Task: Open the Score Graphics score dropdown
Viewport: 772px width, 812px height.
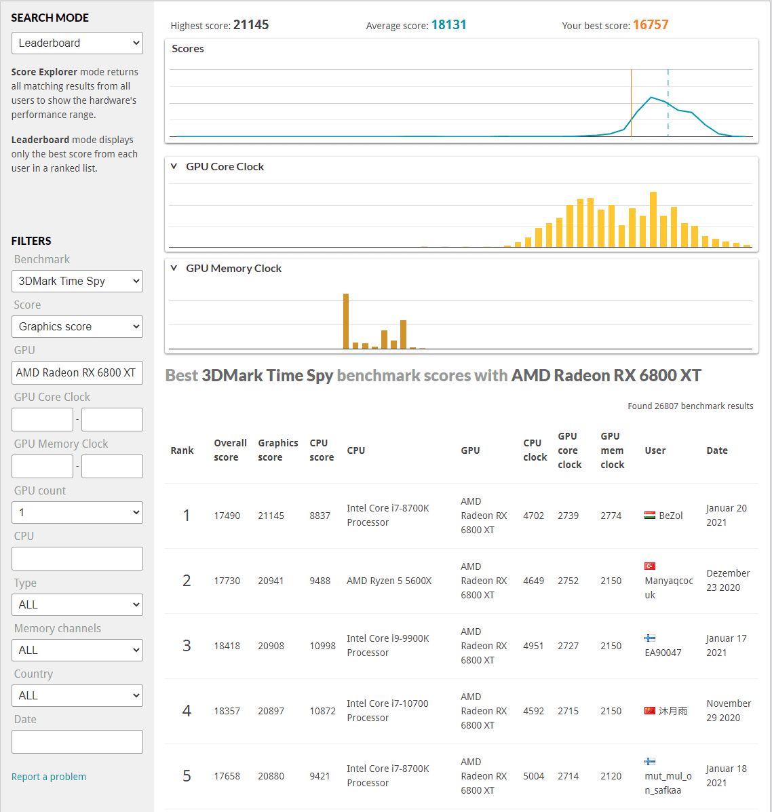Action: click(x=77, y=327)
